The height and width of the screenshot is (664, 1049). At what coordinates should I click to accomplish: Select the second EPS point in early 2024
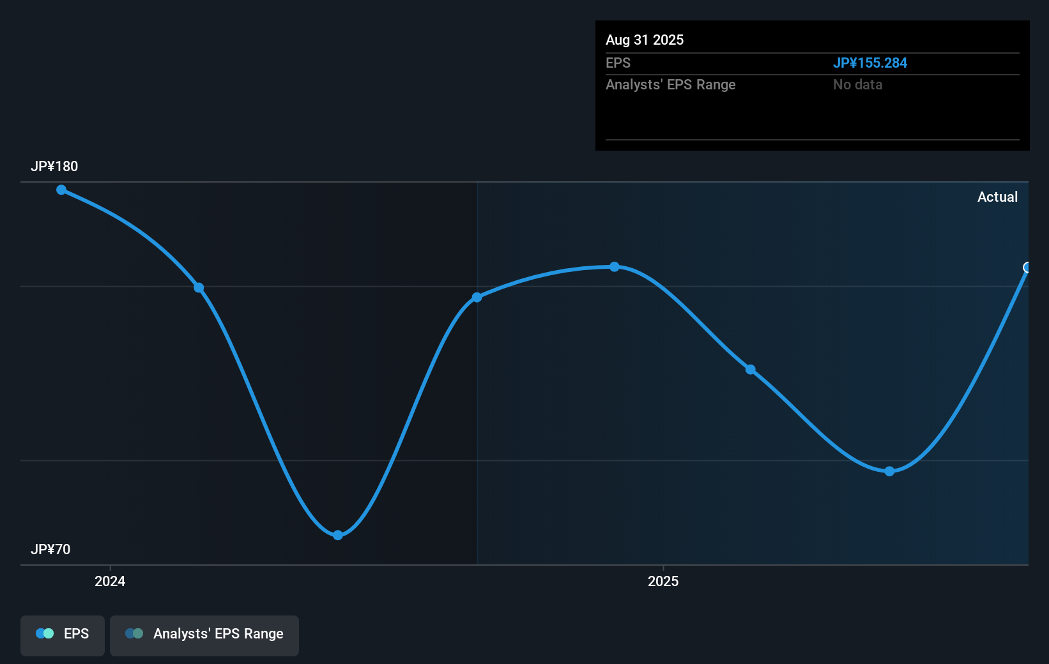199,287
